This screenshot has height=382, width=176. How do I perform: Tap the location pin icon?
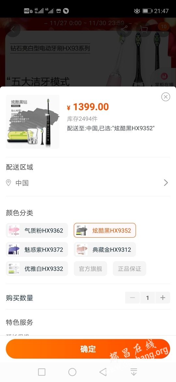point(8,183)
